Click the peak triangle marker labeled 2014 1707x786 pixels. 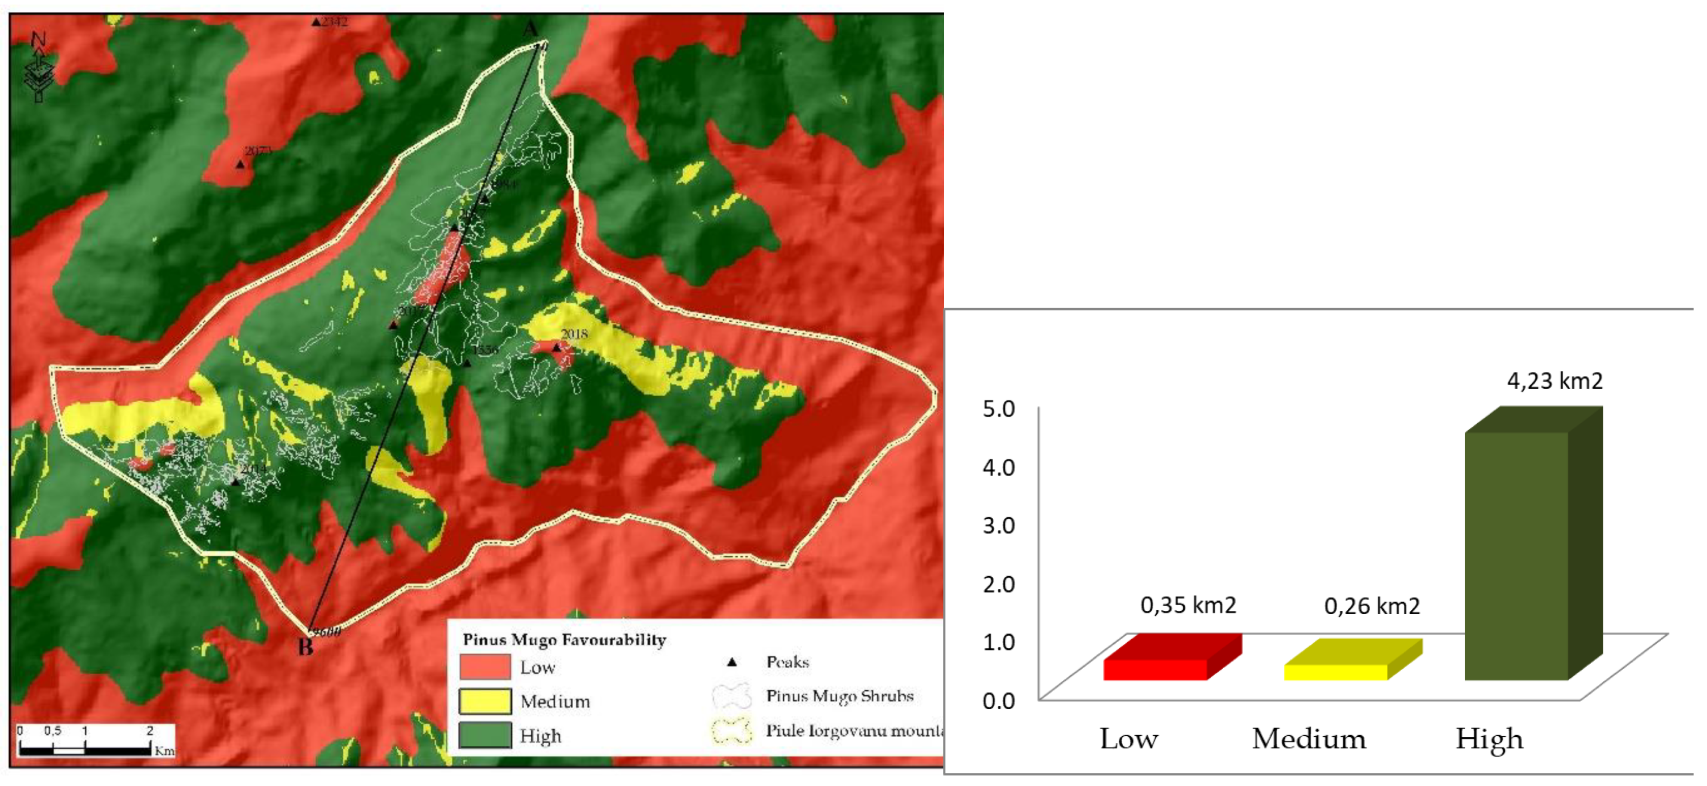(x=235, y=482)
